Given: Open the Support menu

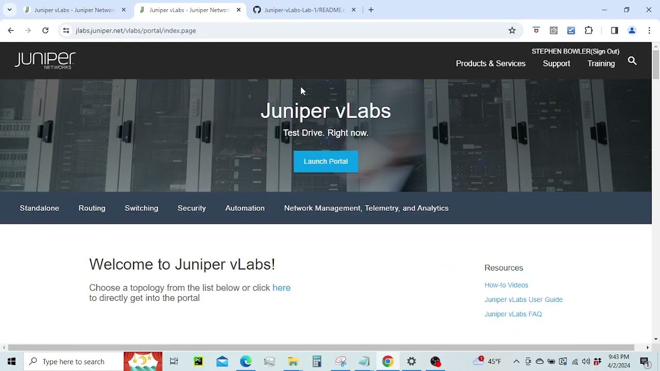Looking at the screenshot, I should (x=556, y=63).
